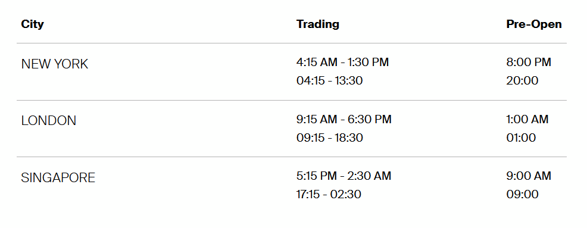Click the City column header

pos(32,24)
